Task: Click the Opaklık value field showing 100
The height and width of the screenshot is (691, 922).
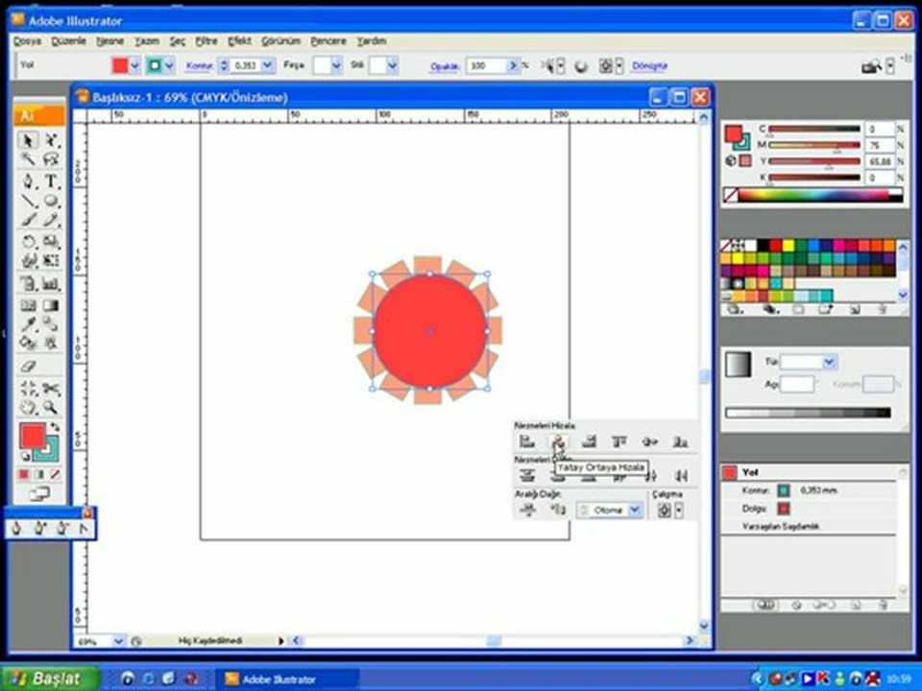Action: [x=486, y=65]
